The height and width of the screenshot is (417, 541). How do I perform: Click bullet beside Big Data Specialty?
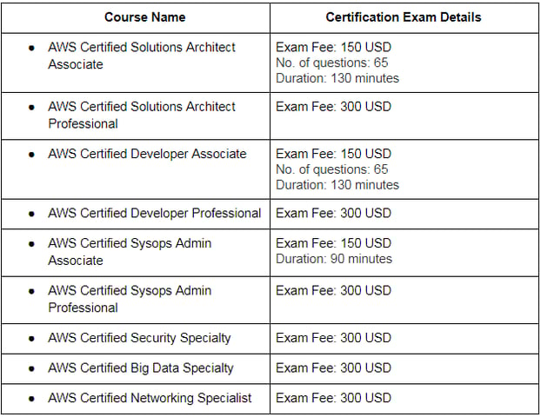coord(31,368)
